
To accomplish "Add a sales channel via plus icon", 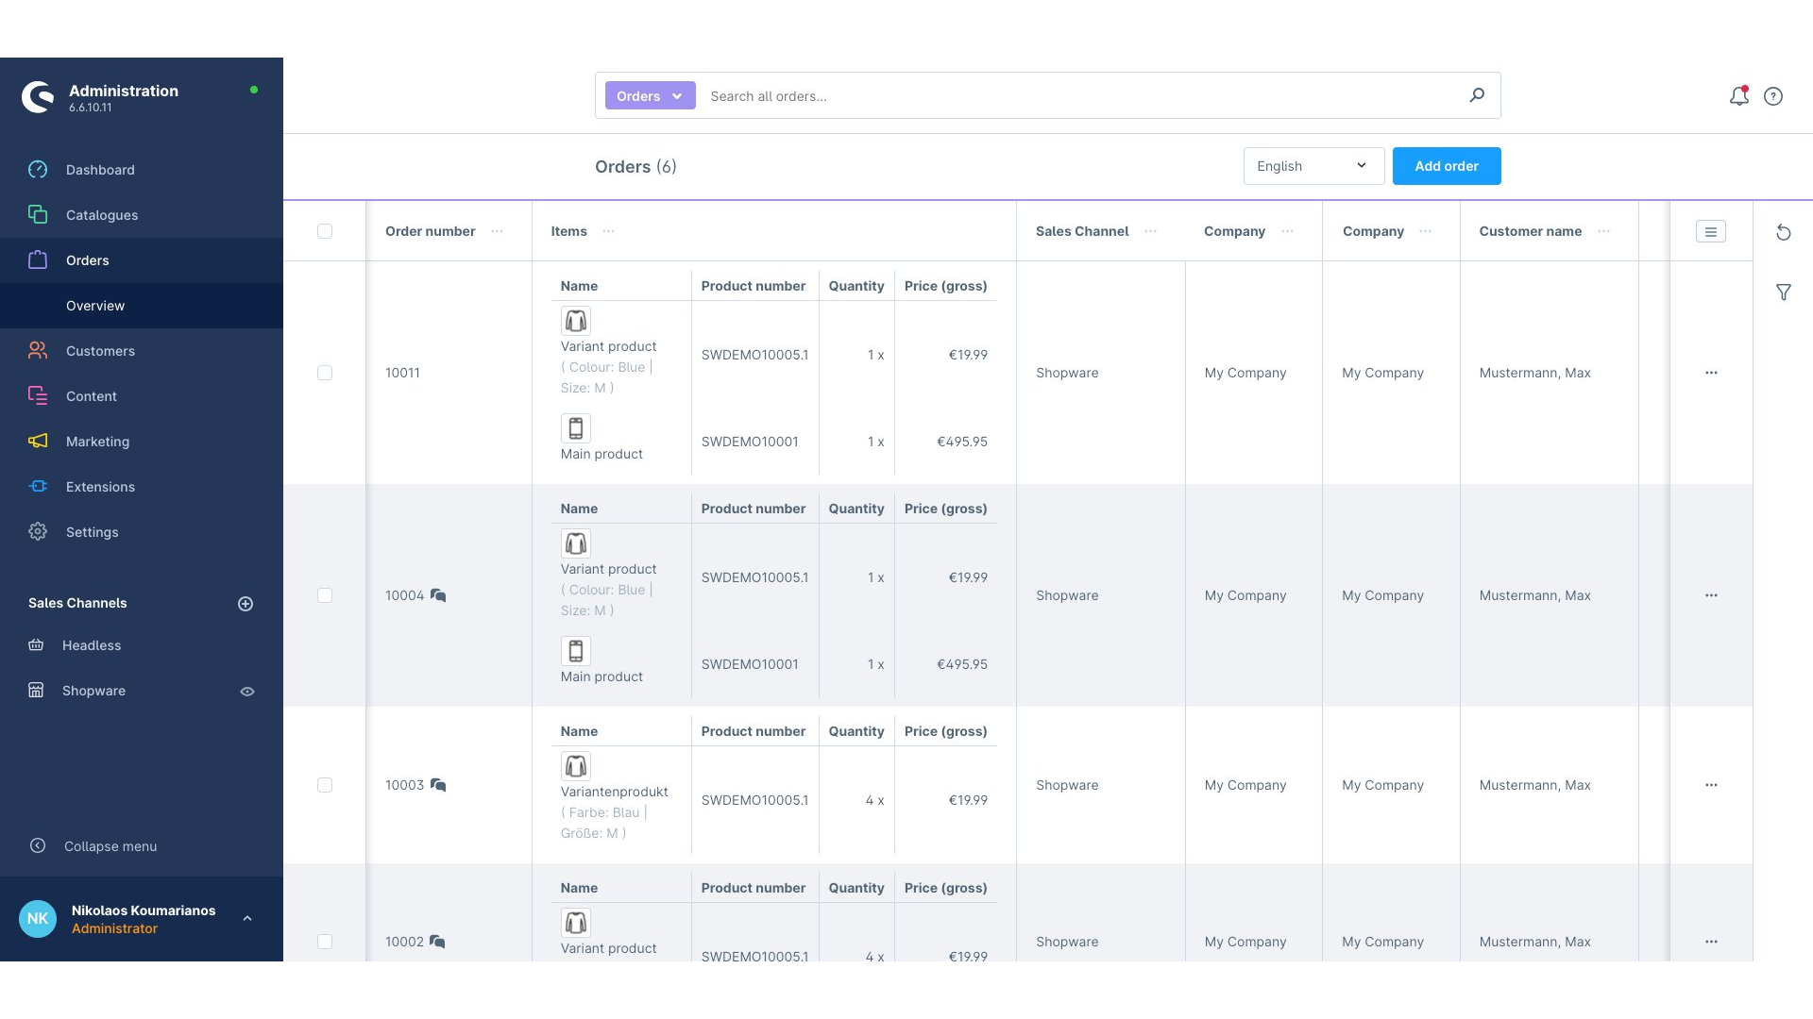I will pyautogui.click(x=246, y=604).
